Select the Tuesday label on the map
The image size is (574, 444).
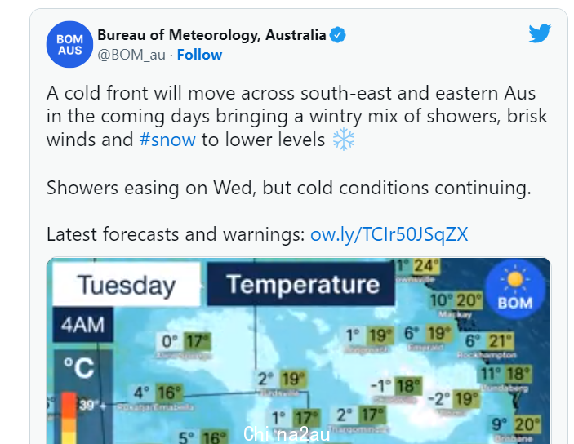pos(127,284)
